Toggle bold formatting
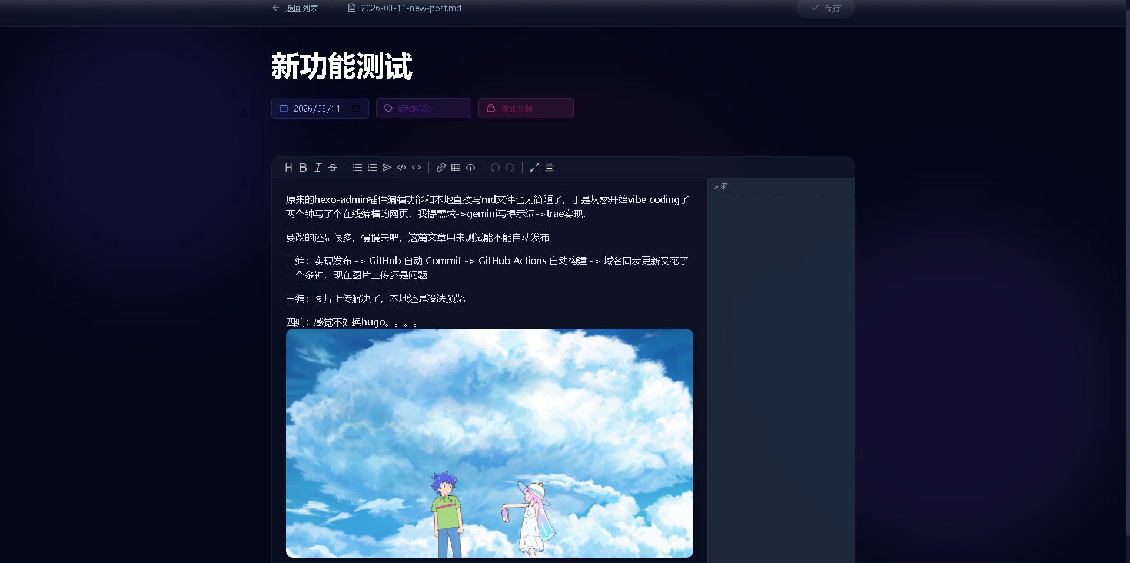 [303, 168]
